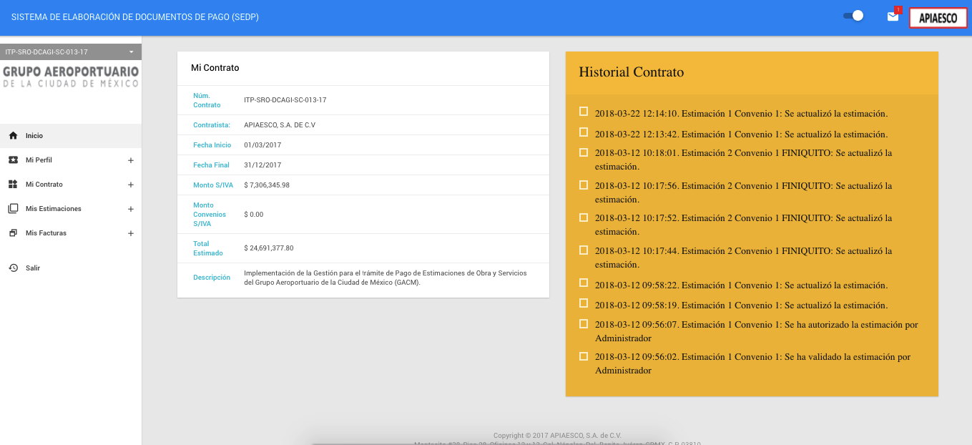Mark the 2018-03-12 10:18:01 FINIQUITO checkbox
The image size is (972, 445).
tap(584, 152)
